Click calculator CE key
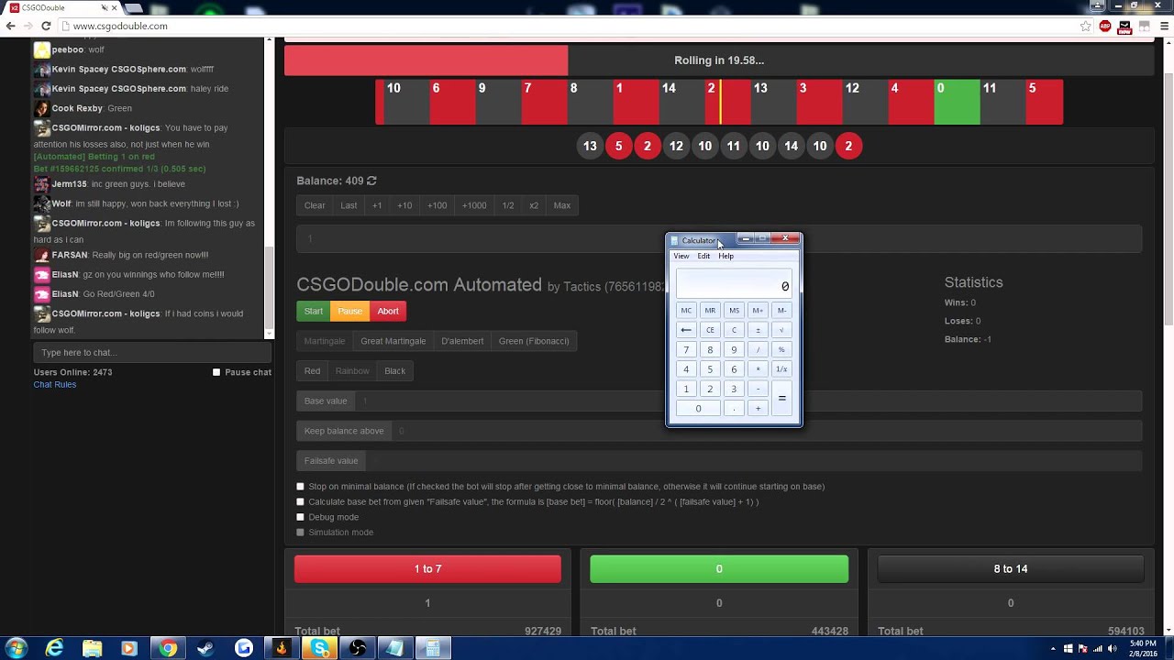 tap(710, 330)
